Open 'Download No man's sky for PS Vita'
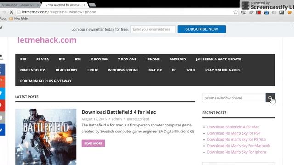The image size is (294, 165). tap(236, 139)
